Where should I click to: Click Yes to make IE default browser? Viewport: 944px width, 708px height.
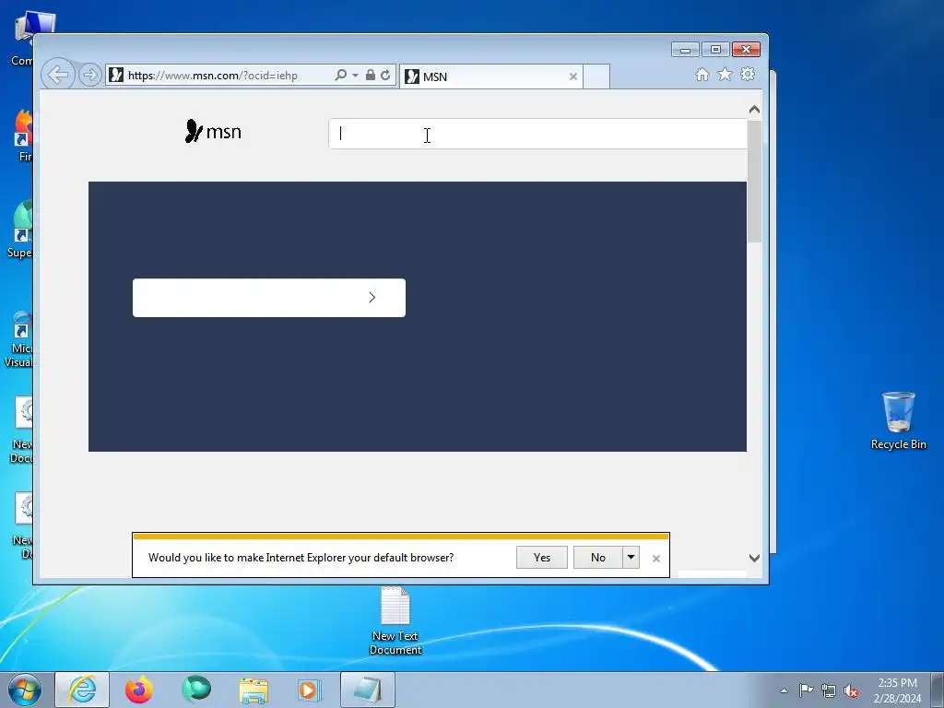click(x=542, y=558)
